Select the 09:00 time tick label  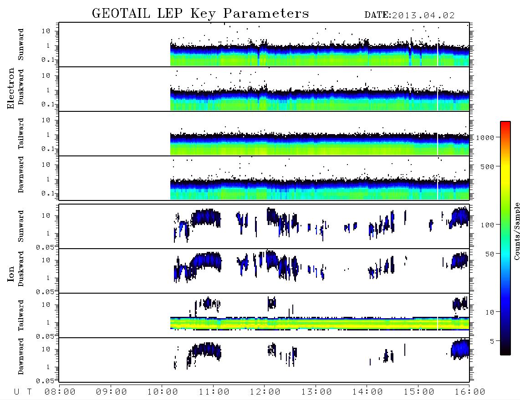[112, 392]
